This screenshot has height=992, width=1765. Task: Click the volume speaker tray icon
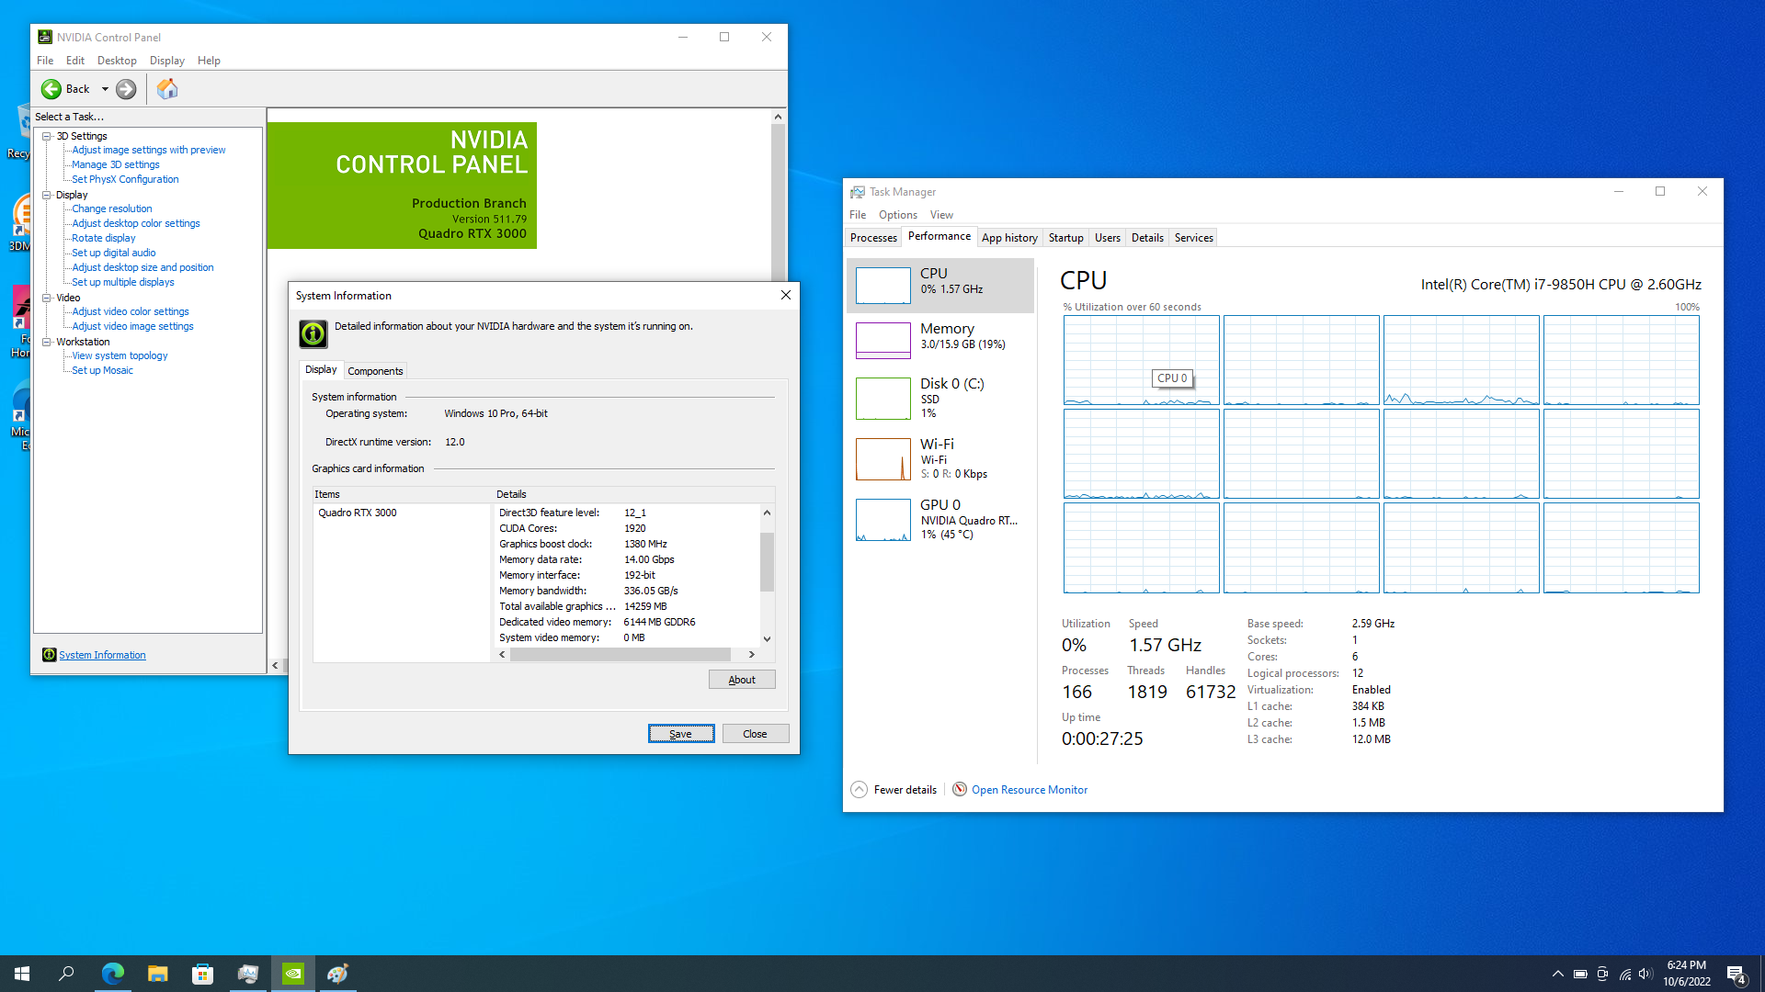1645,974
